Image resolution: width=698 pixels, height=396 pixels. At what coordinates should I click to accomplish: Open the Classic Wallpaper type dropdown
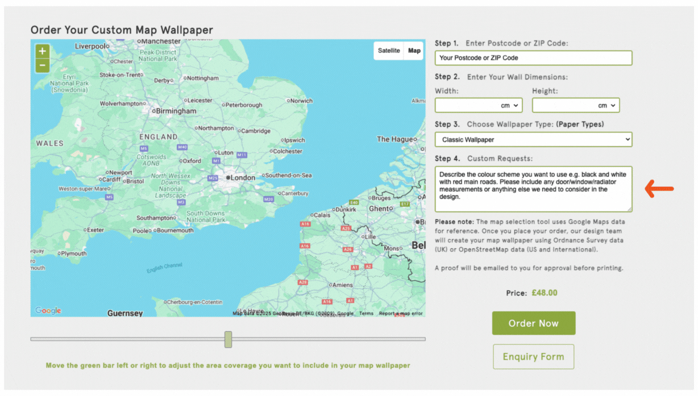click(533, 139)
